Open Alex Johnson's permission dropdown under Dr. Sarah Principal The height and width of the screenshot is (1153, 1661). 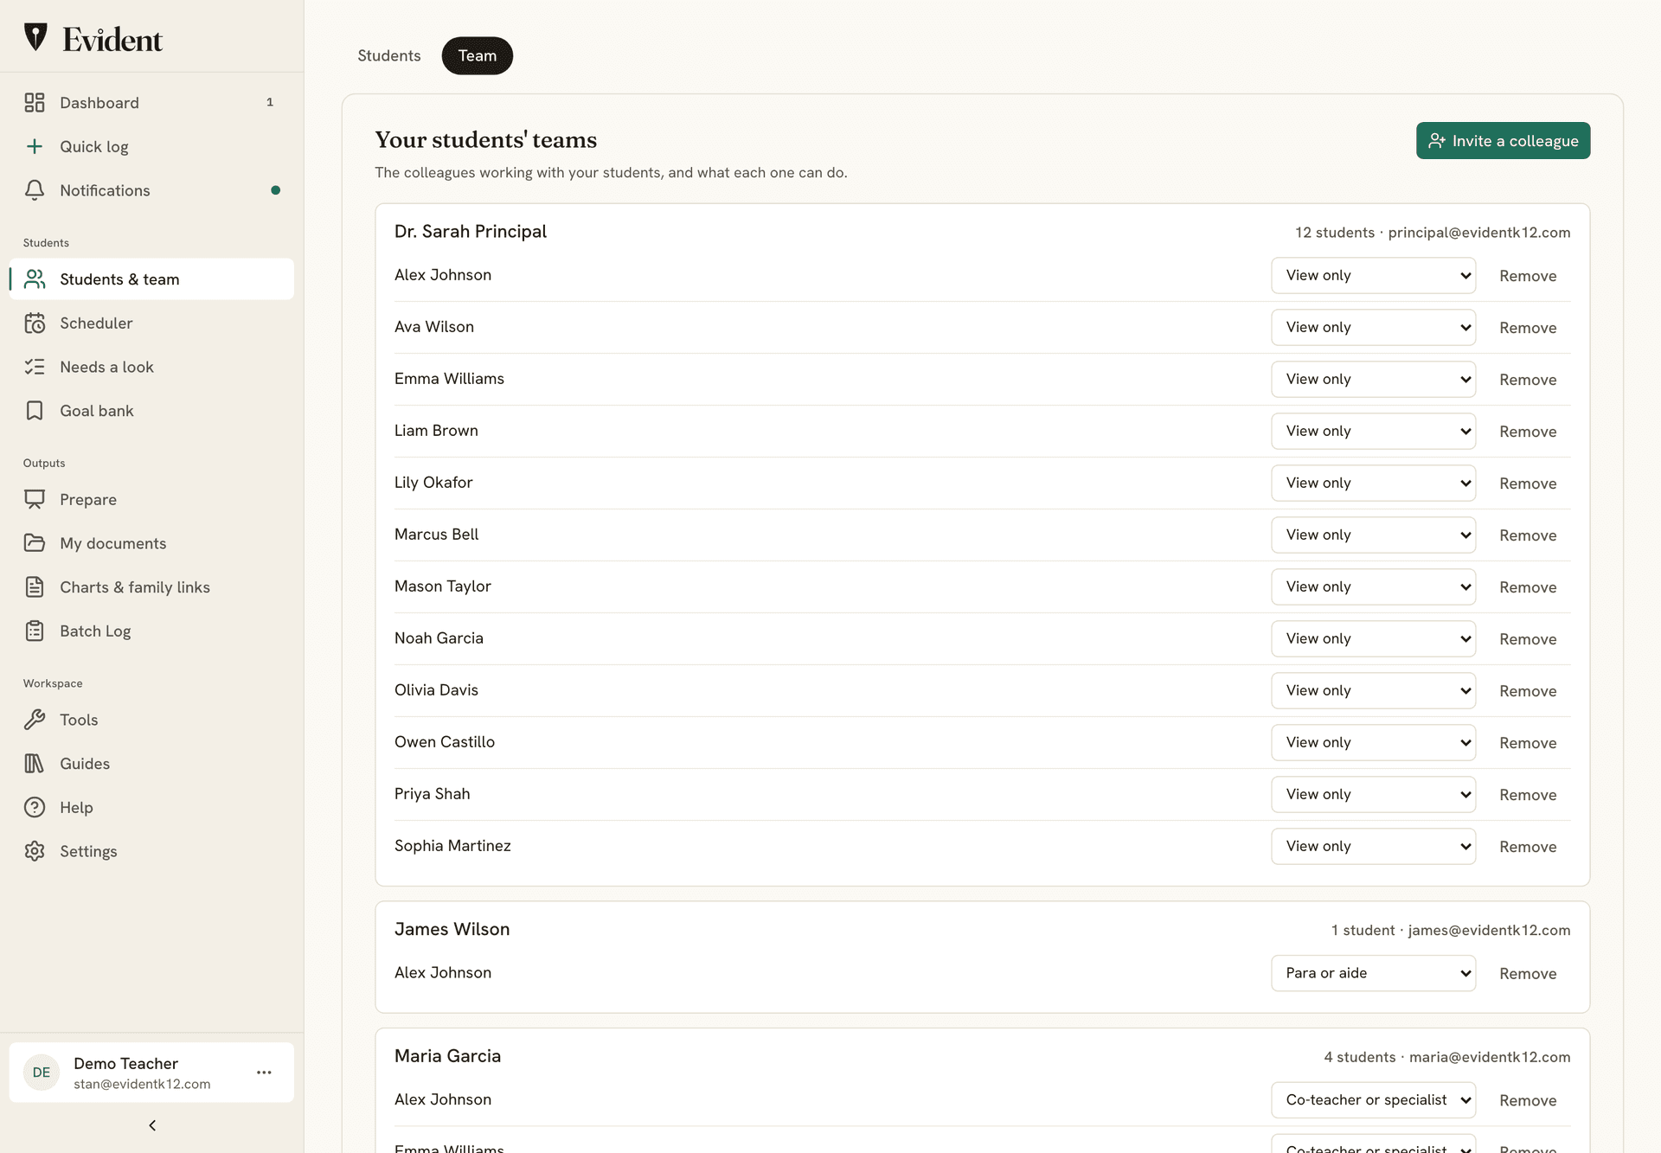pyautogui.click(x=1373, y=275)
